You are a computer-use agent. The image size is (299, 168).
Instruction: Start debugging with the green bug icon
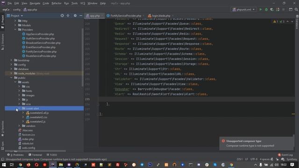point(266,9)
